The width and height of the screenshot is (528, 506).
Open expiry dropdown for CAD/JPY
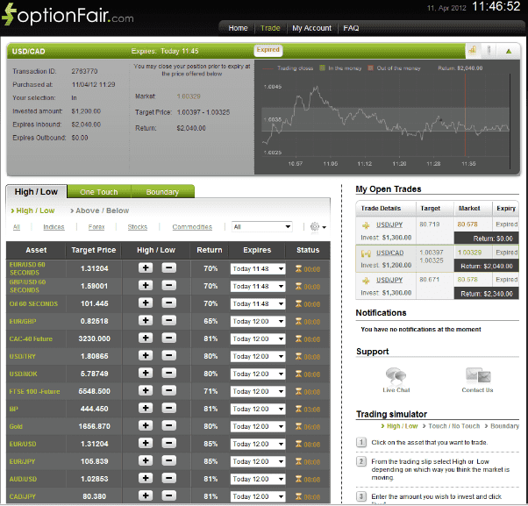click(x=258, y=496)
